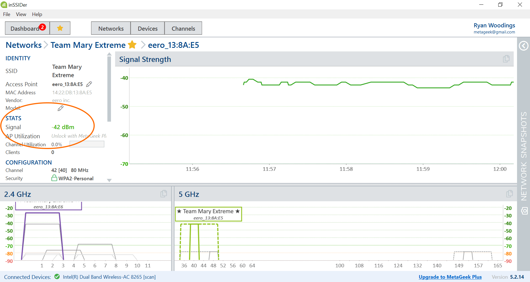Open the Help menu
Screen dimensions: 530x282
37,14
